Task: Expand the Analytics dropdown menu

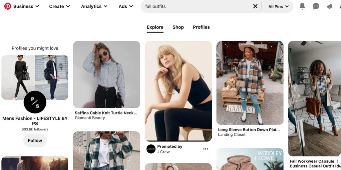Action: [94, 6]
